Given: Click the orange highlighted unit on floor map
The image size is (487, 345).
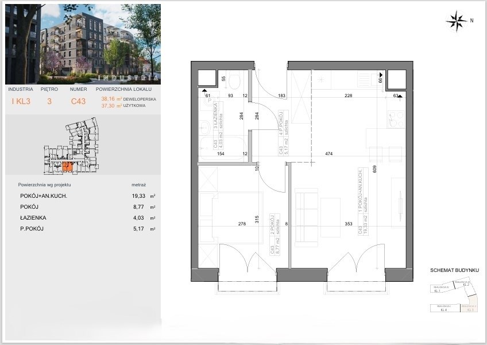Looking at the screenshot, I should coord(67,167).
